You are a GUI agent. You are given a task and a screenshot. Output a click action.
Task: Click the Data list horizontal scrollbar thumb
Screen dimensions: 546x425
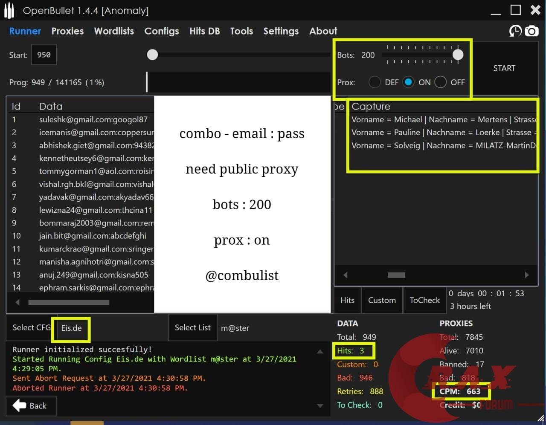[69, 302]
